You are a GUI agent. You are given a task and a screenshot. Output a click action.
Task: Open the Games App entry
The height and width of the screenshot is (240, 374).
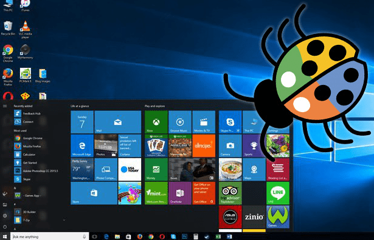coord(27,196)
